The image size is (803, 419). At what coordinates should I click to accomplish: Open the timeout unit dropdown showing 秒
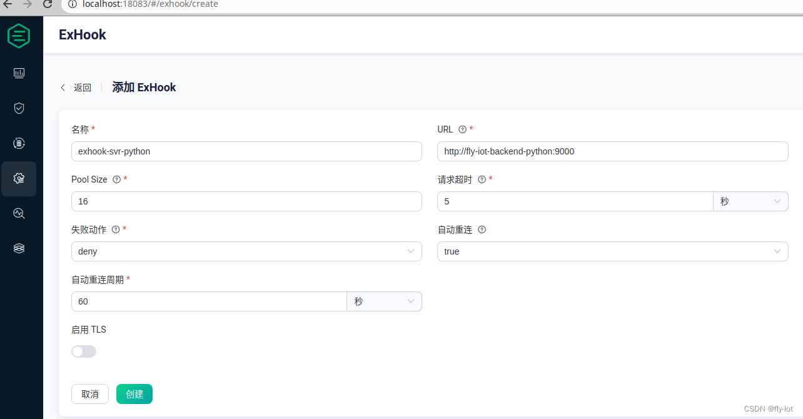(750, 201)
